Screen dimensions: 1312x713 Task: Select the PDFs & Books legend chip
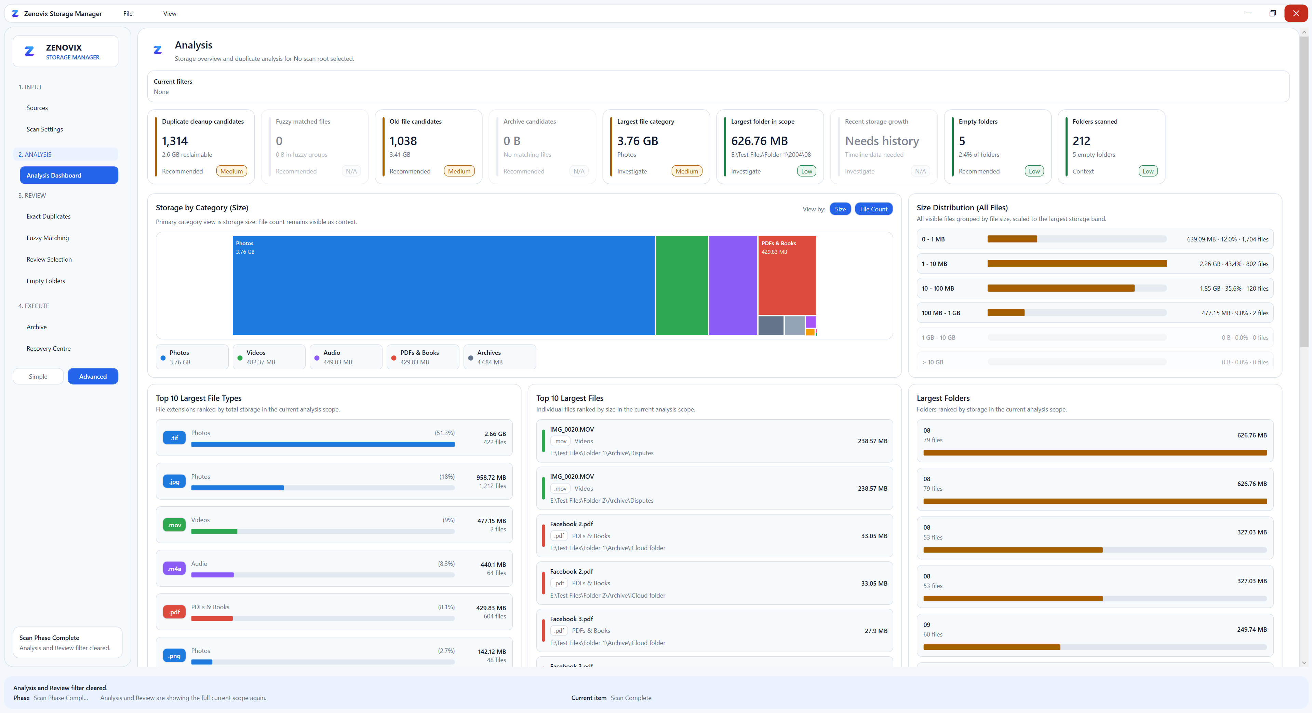click(x=423, y=357)
